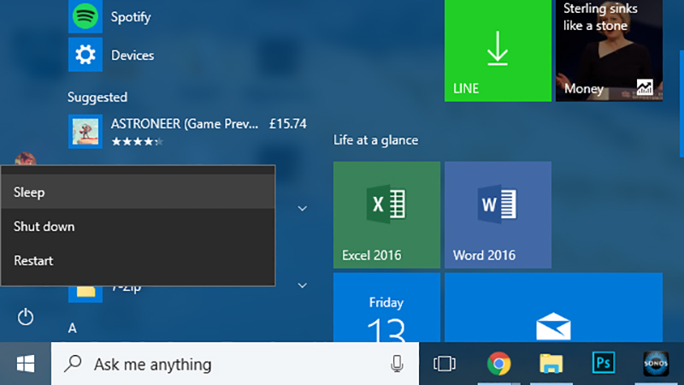Open the Devices settings gear icon
This screenshot has width=684, height=385.
pos(85,55)
